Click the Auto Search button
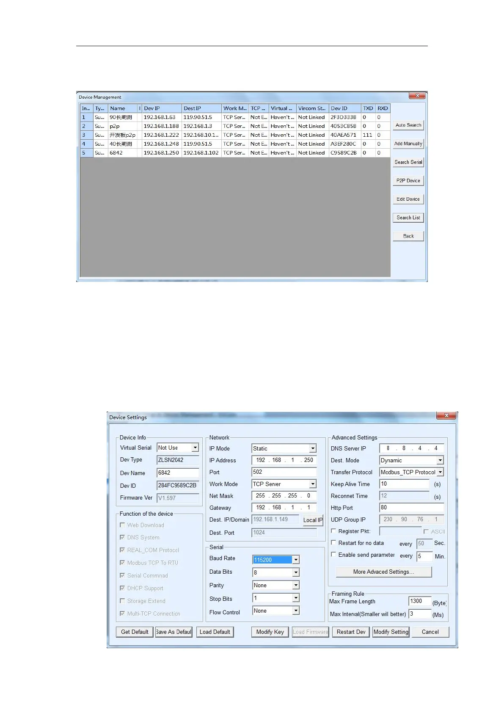The width and height of the screenshot is (504, 713). coord(408,125)
